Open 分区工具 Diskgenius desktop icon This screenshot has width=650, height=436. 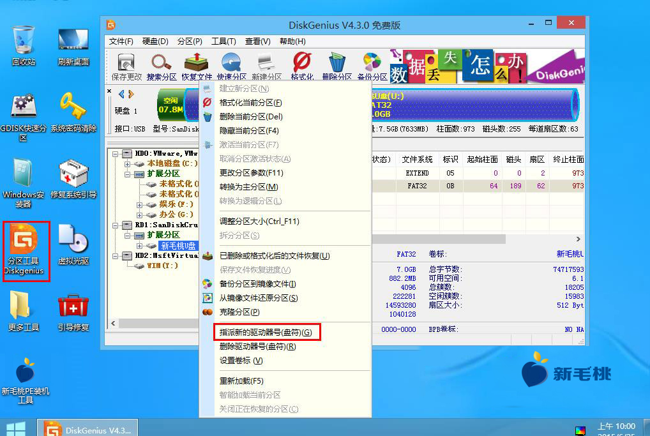coord(24,250)
